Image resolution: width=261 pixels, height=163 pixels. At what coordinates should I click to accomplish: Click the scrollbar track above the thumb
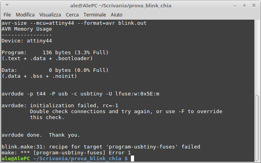[257, 57]
